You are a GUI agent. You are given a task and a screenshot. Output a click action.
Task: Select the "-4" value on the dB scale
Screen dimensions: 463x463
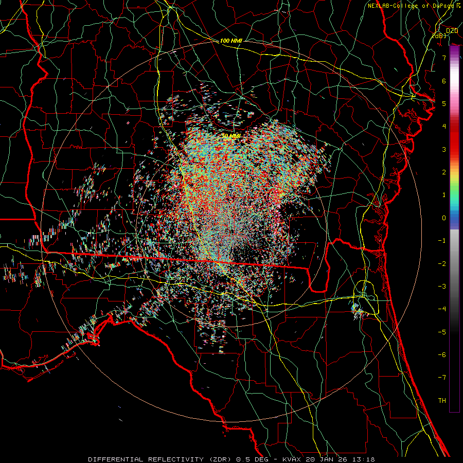pyautogui.click(x=442, y=309)
